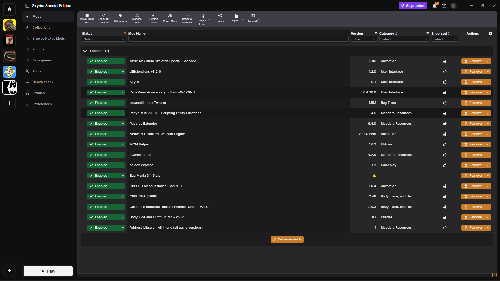This screenshot has height=281, width=500.
Task: Click warning icon for Egg Mania row
Action: pyautogui.click(x=374, y=176)
